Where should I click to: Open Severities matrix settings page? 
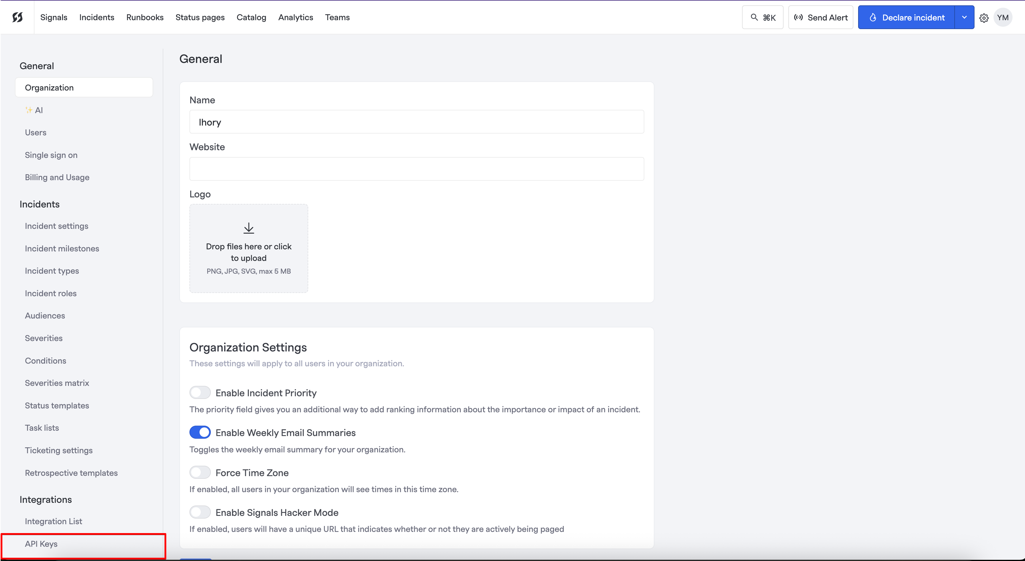click(57, 383)
